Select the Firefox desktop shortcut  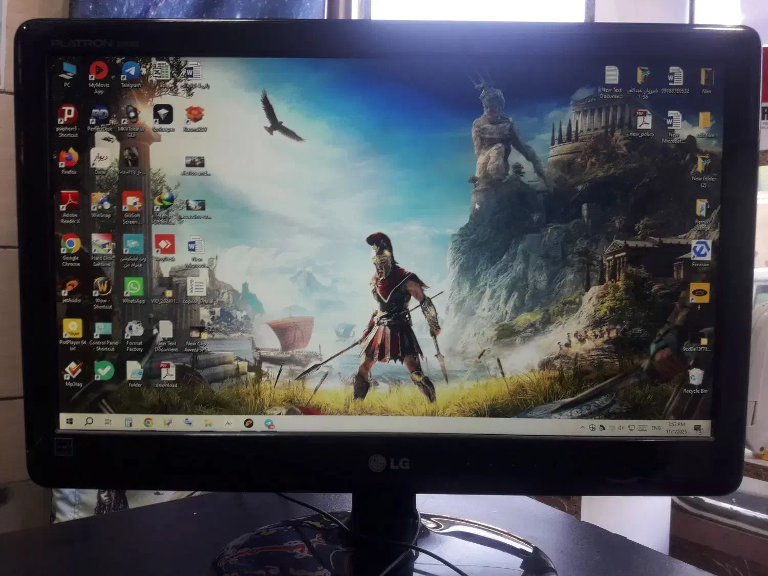pos(69,161)
